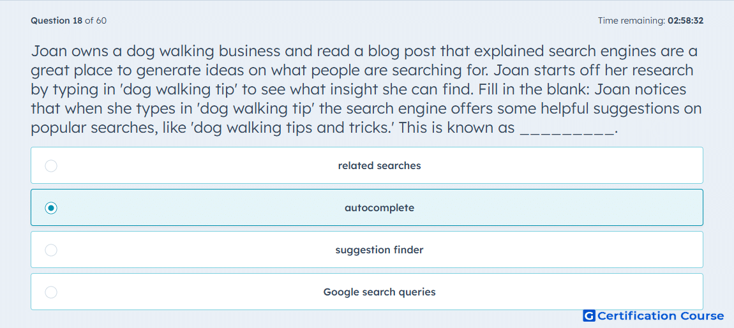Click the words "popular searches" in question
This screenshot has width=734, height=328.
[x=91, y=128]
